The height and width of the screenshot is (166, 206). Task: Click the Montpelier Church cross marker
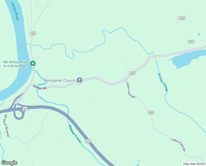(x=80, y=80)
